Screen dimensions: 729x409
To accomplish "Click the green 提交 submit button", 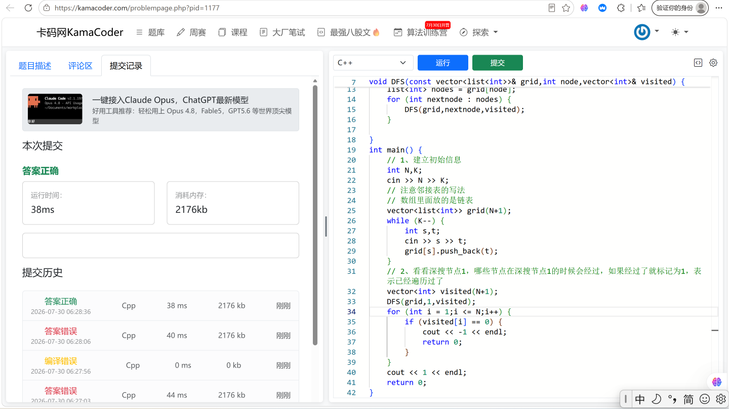I will coord(498,63).
